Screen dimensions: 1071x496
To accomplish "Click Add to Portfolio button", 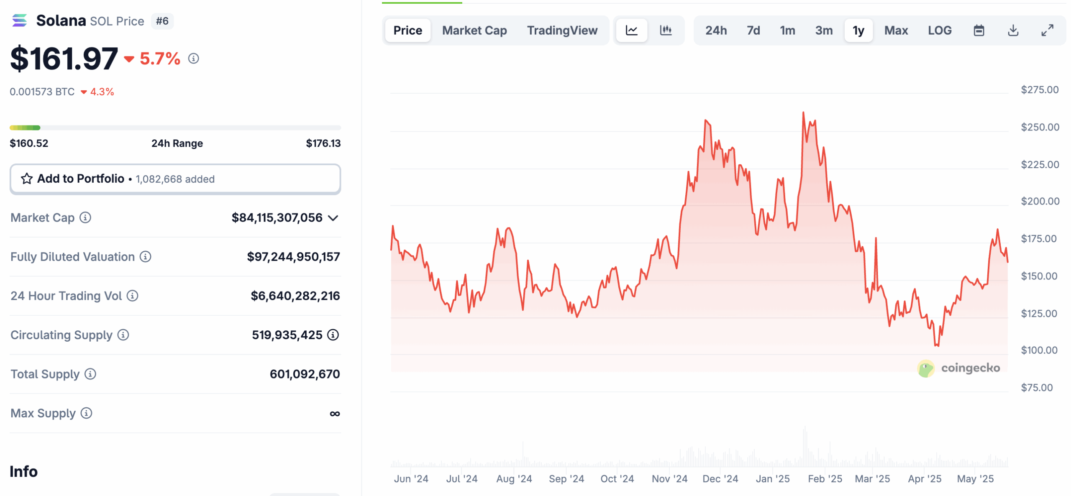I will tap(175, 179).
